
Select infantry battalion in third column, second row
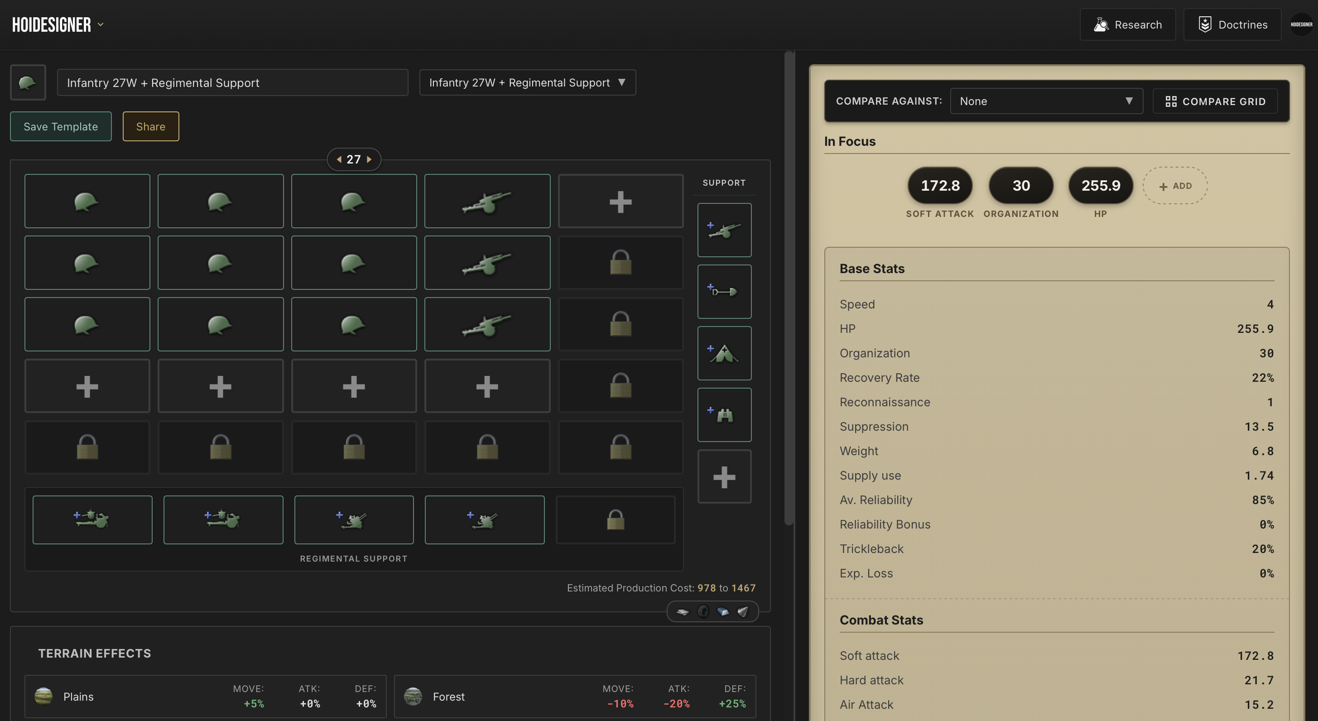click(354, 263)
